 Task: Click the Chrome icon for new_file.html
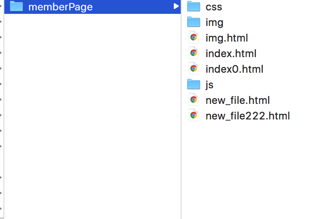194,100
